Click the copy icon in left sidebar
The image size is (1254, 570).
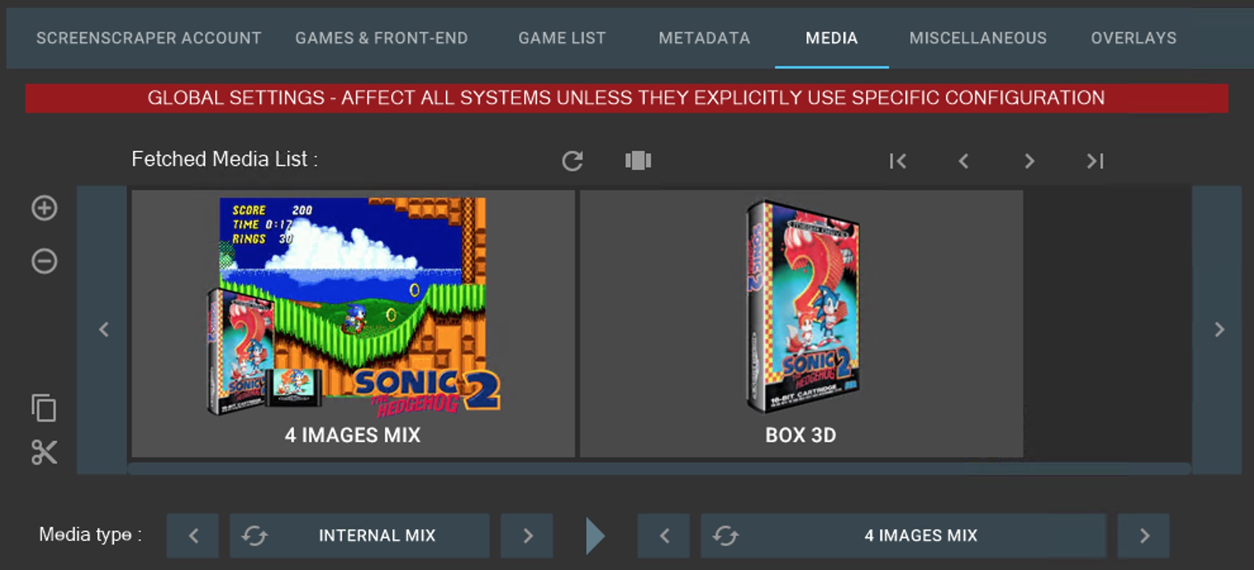[x=44, y=408]
